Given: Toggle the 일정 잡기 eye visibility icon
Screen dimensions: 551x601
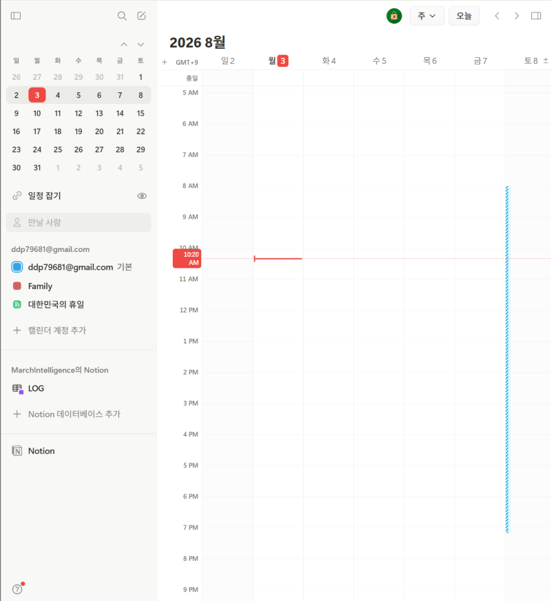Looking at the screenshot, I should (x=142, y=196).
